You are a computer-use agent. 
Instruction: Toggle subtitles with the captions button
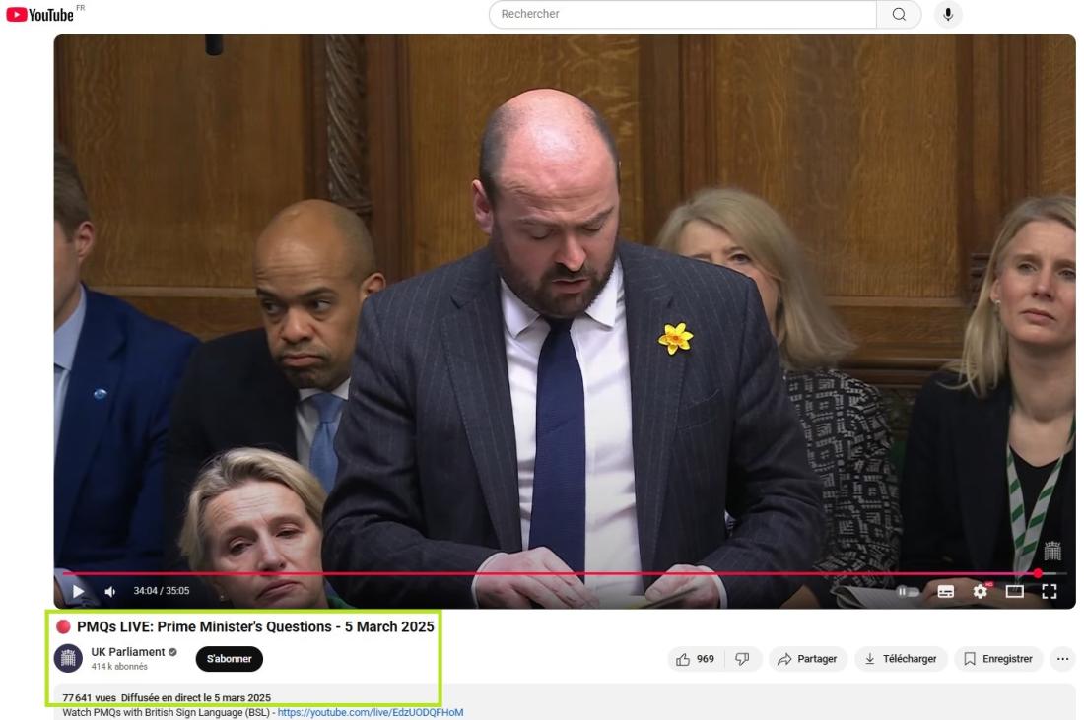pos(946,591)
